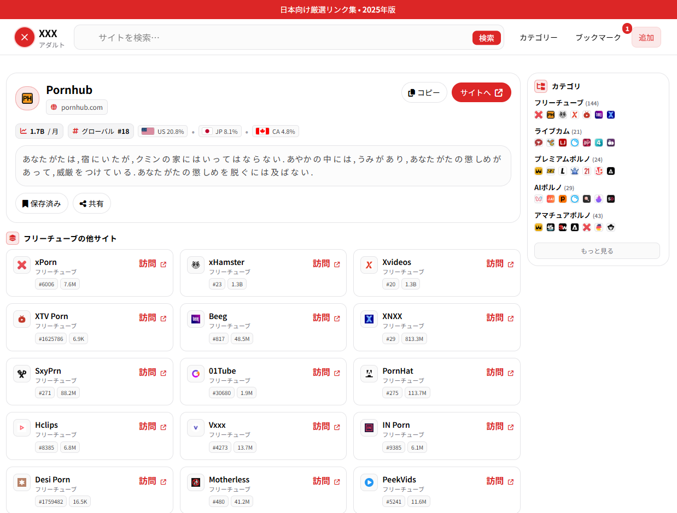
Task: Click the 01Tube logo icon in its card
Action: click(x=196, y=374)
